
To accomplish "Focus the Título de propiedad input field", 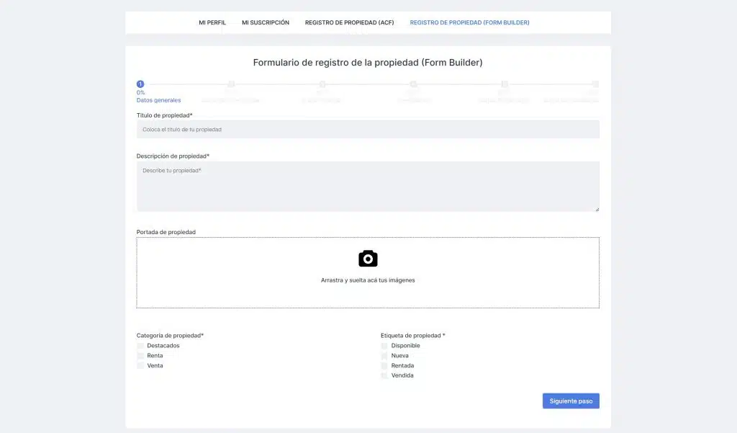I will point(368,130).
